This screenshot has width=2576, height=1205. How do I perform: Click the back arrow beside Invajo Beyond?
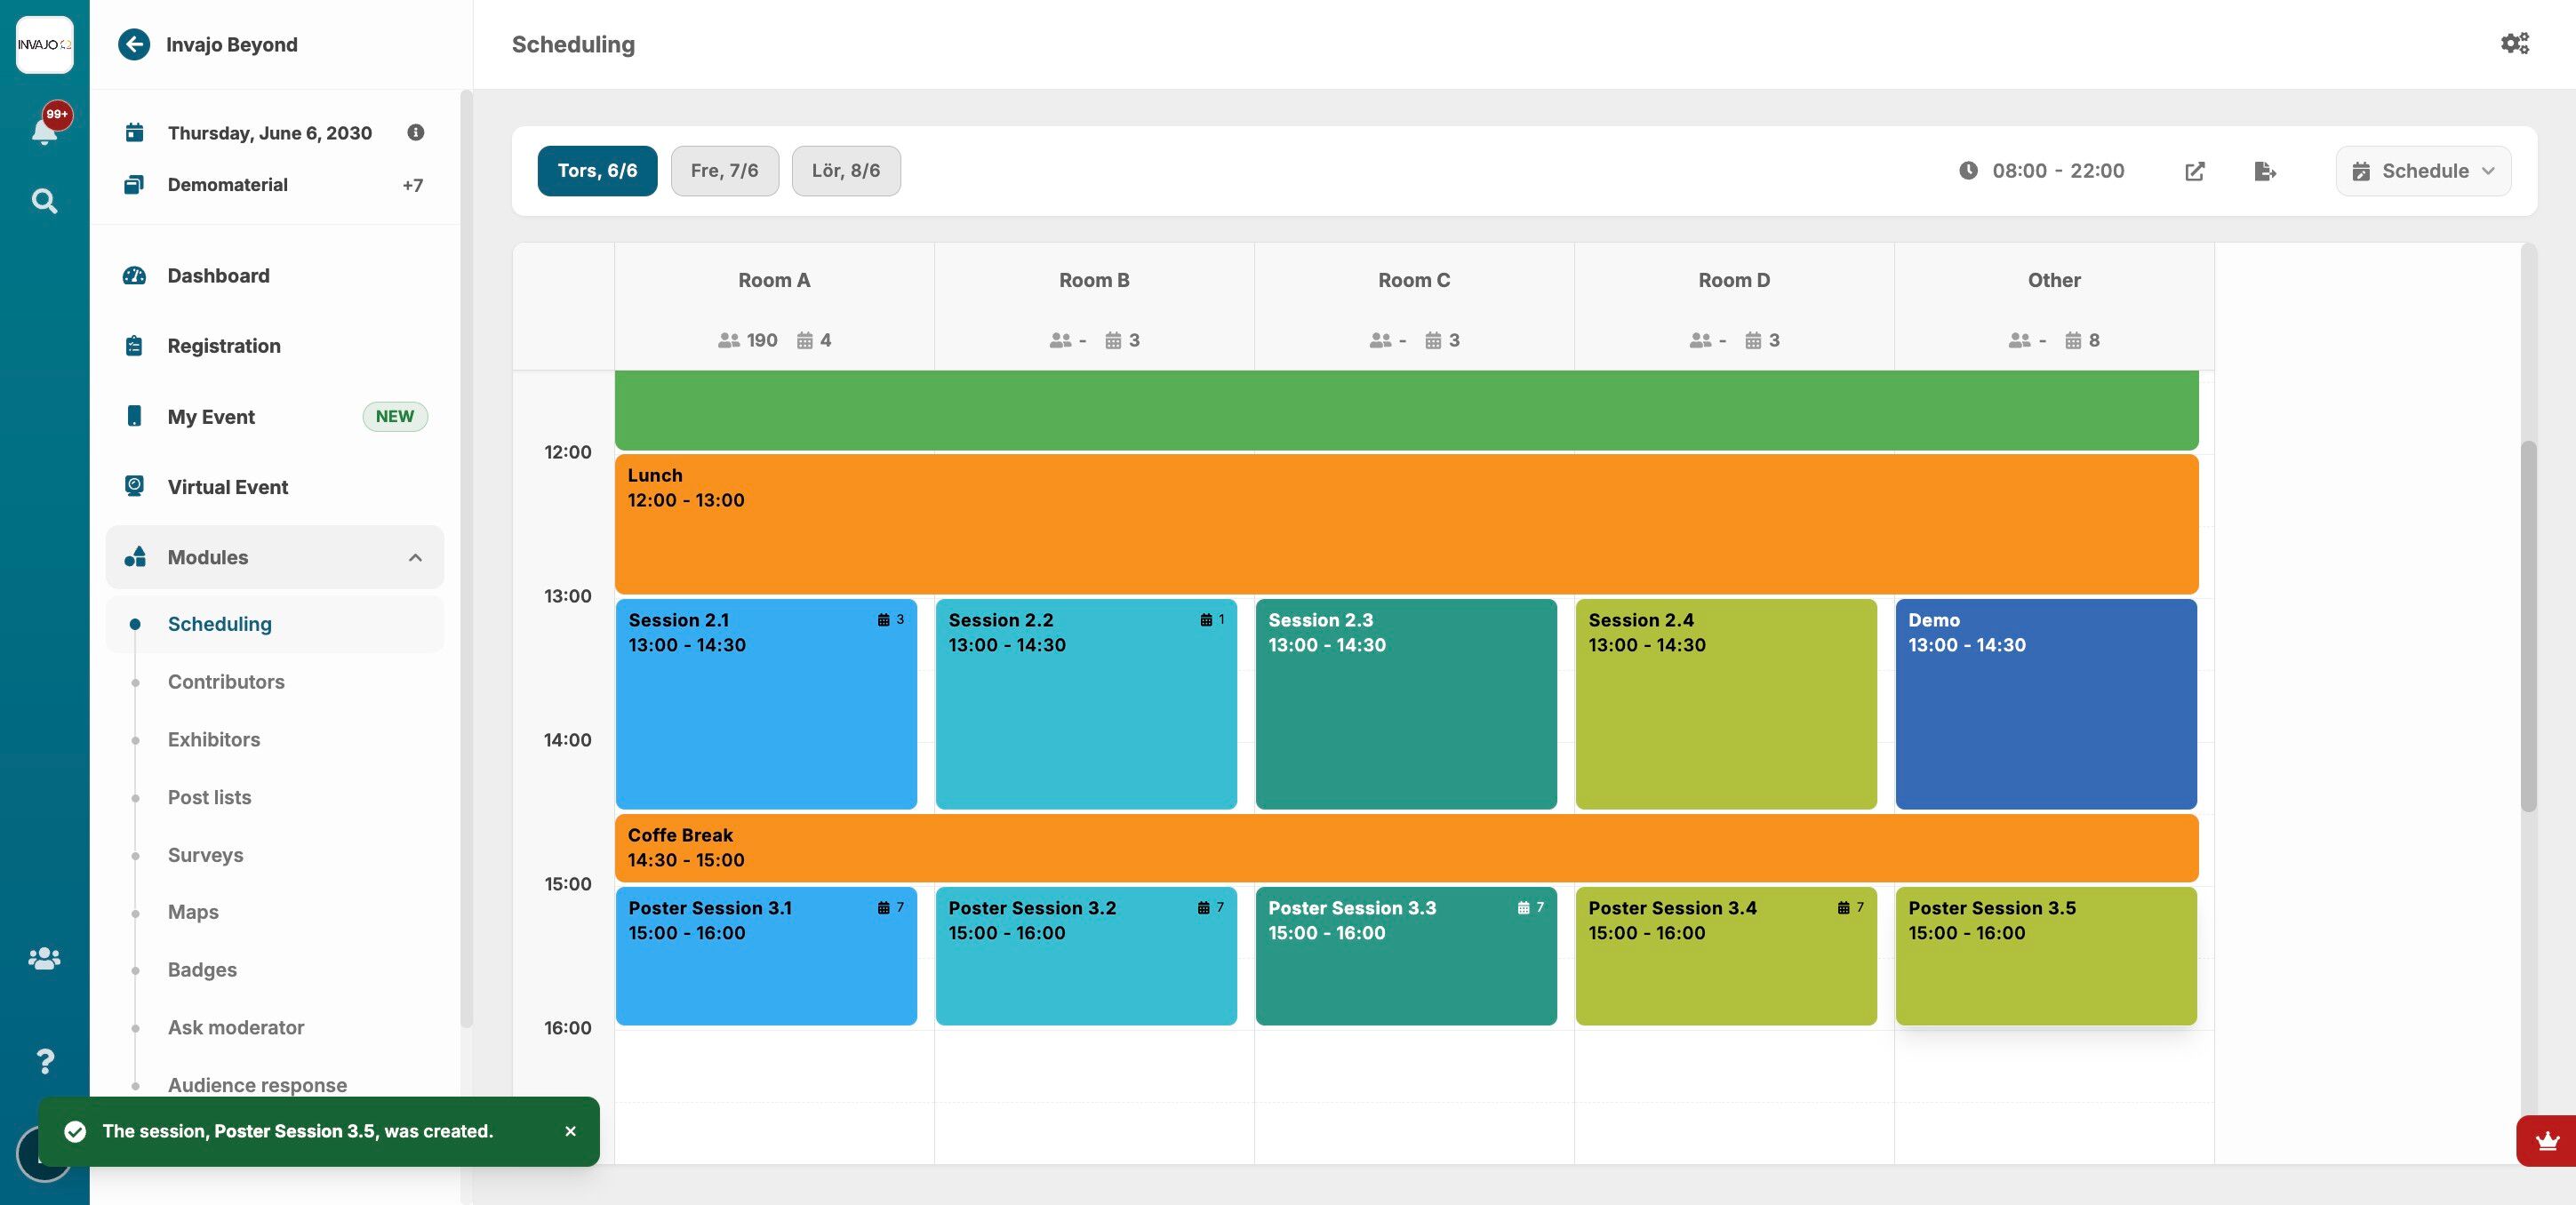[134, 44]
